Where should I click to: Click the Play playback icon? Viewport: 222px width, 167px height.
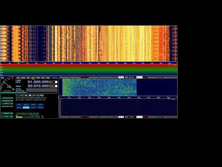pos(22,96)
